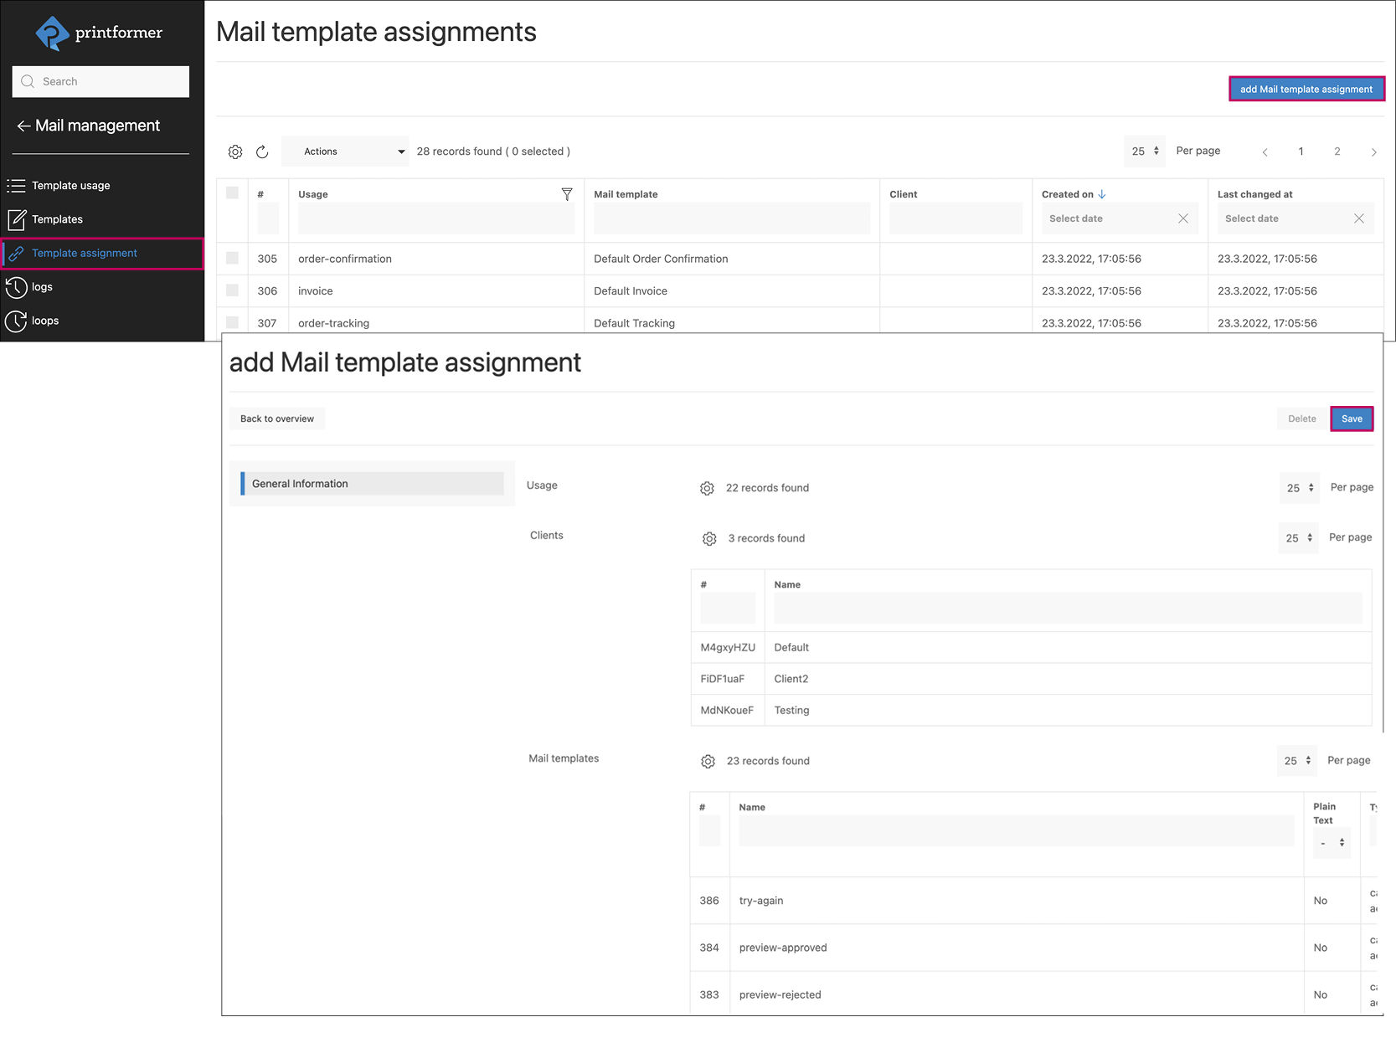The width and height of the screenshot is (1396, 1048).
Task: Go to next page with right chevron
Action: pos(1373,152)
